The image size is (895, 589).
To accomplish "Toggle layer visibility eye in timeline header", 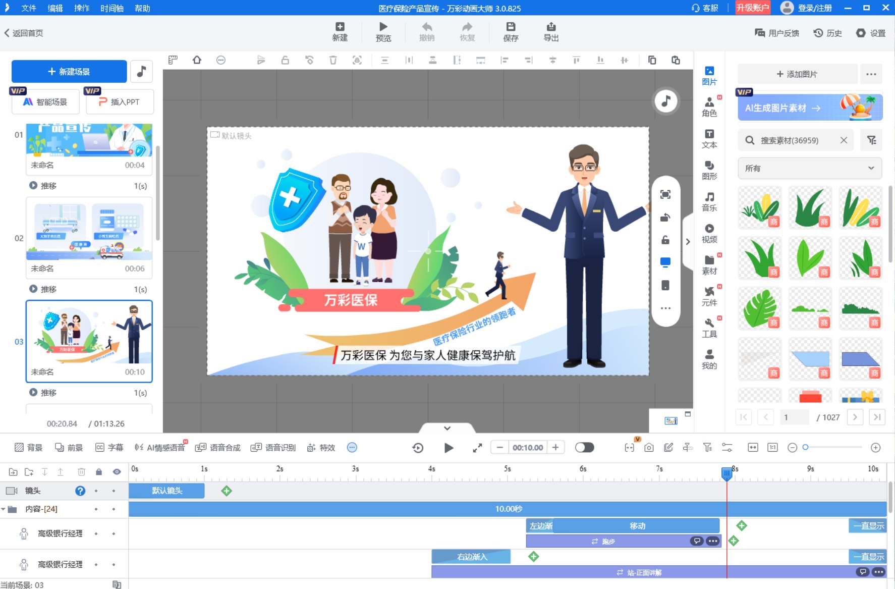I will click(117, 472).
